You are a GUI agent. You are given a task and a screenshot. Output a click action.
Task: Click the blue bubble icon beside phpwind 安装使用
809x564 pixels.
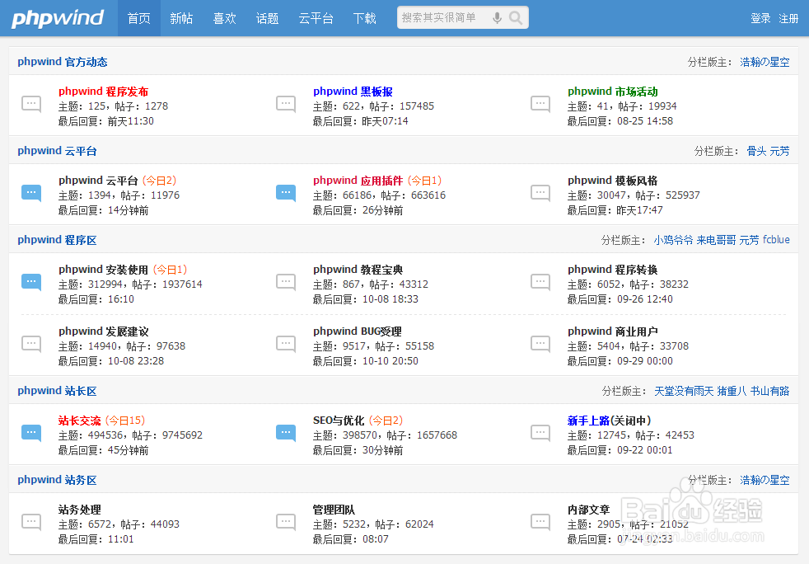click(31, 282)
